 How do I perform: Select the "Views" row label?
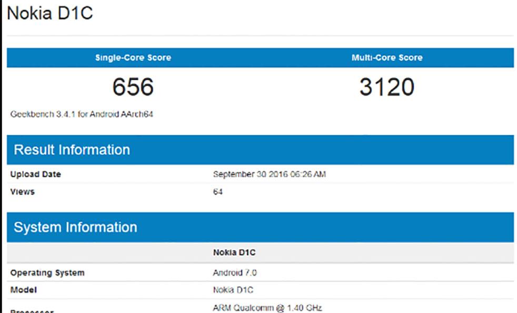23,192
